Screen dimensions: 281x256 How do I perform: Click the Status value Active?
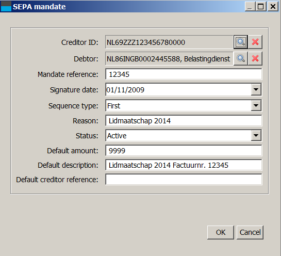tap(117, 136)
